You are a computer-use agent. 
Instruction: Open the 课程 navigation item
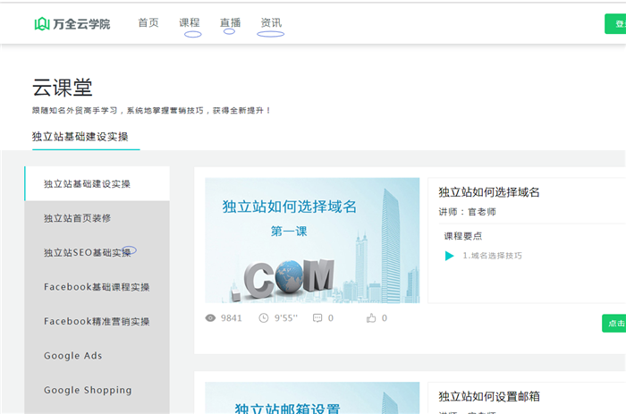pos(190,22)
